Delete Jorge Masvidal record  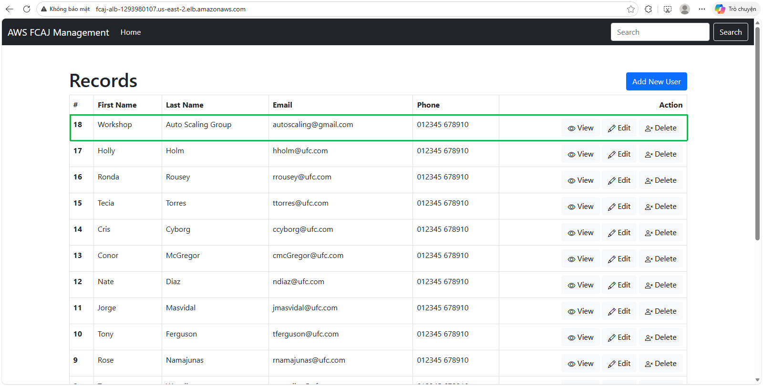point(660,311)
